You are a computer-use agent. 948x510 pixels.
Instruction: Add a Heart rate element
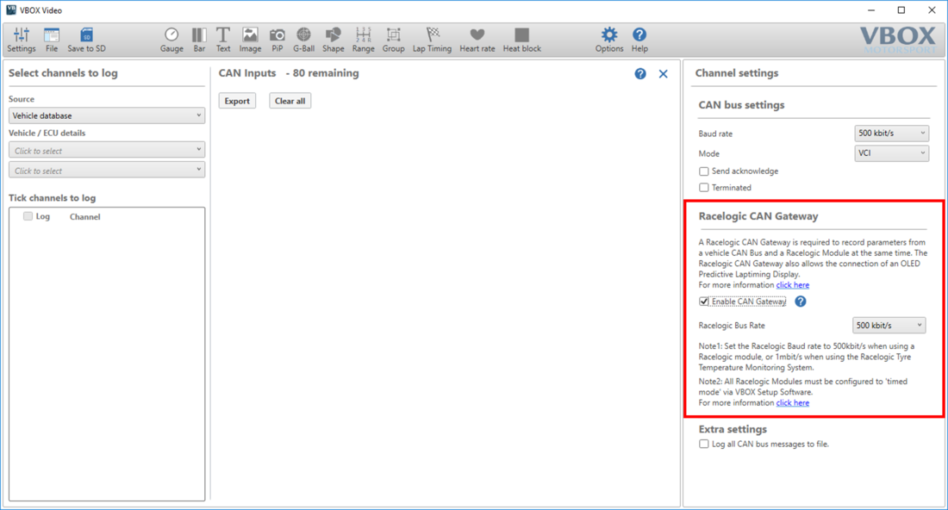477,40
